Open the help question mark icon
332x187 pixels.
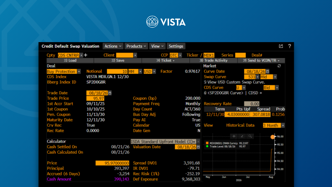pyautogui.click(x=289, y=46)
